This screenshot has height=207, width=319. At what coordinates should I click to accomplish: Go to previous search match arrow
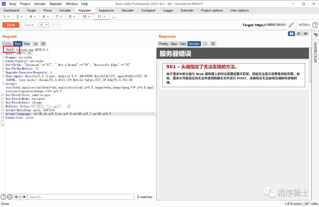point(17,197)
